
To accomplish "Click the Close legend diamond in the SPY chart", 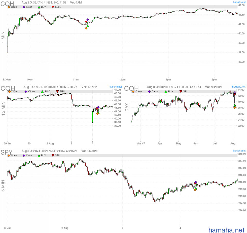I will 24,155.
